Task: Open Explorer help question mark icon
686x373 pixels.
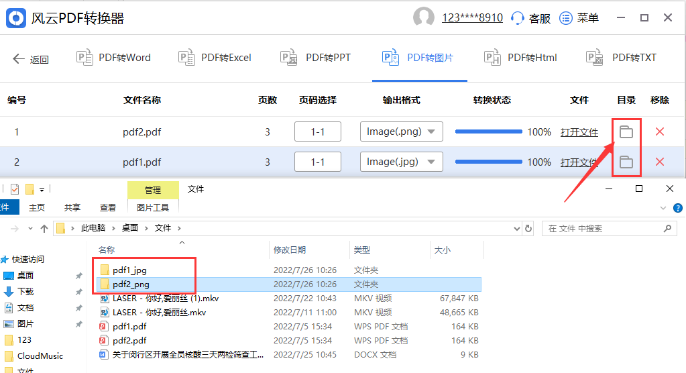Action: pos(678,208)
